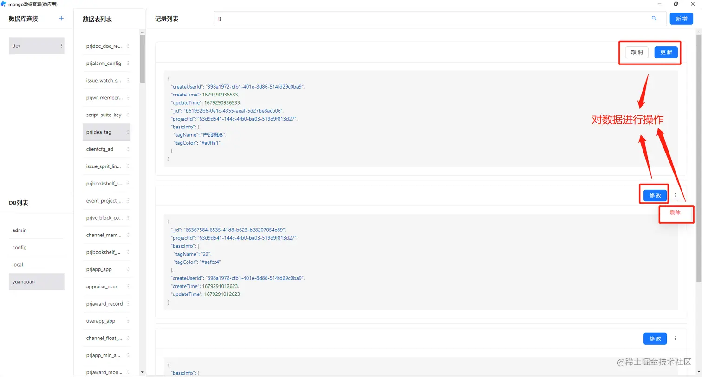Open the menu dots for appraise_user... table
The height and width of the screenshot is (377, 702).
(128, 287)
